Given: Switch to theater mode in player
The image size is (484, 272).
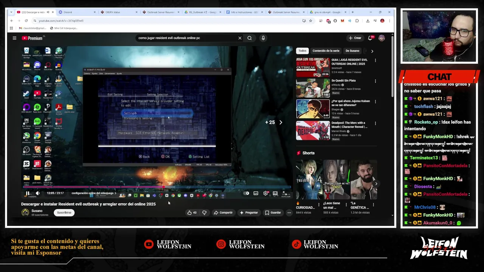Looking at the screenshot, I should [275, 193].
